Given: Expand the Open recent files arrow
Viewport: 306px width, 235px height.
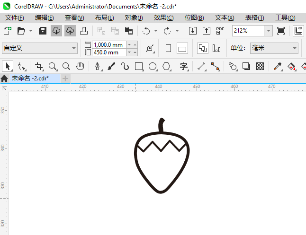Looking at the screenshot, I should tap(31, 31).
